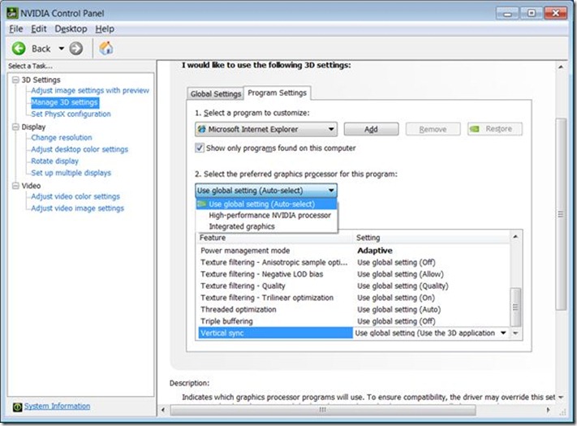Click the Remove button
The height and width of the screenshot is (426, 577).
(x=433, y=129)
